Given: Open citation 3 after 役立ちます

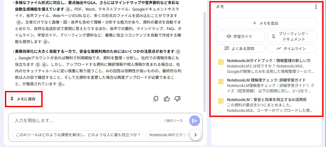Looking at the screenshot, I should click(38, 64).
